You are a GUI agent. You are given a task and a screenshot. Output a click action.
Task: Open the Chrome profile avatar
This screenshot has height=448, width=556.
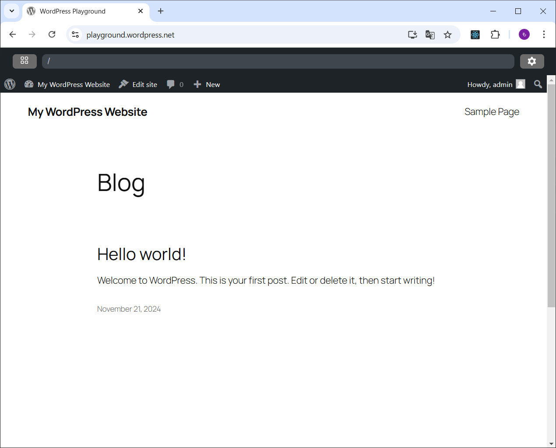(524, 35)
